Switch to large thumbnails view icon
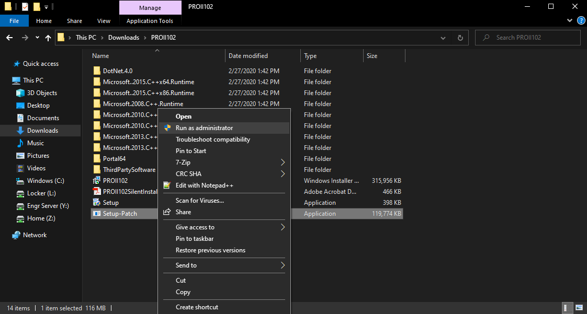The image size is (587, 314). (x=579, y=308)
